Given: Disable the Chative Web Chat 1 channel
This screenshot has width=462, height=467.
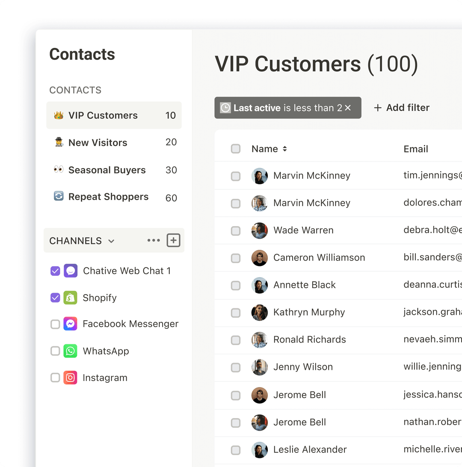Looking at the screenshot, I should pos(55,271).
